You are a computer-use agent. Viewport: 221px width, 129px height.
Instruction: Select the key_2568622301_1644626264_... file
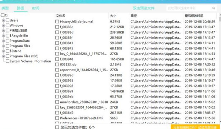point(84,107)
